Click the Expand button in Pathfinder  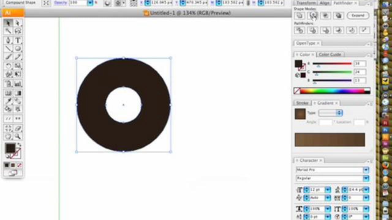358,16
